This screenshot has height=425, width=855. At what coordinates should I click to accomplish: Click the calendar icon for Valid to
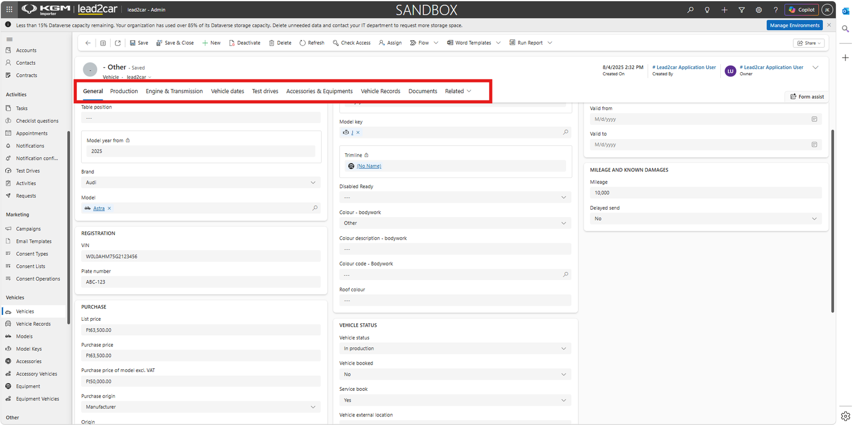click(x=814, y=144)
